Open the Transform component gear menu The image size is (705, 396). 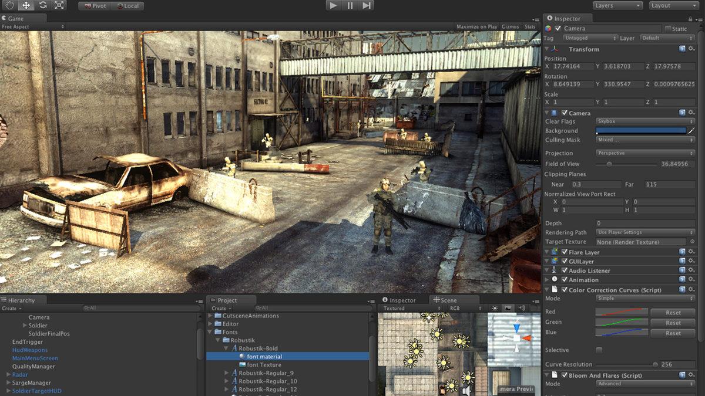[x=691, y=49]
